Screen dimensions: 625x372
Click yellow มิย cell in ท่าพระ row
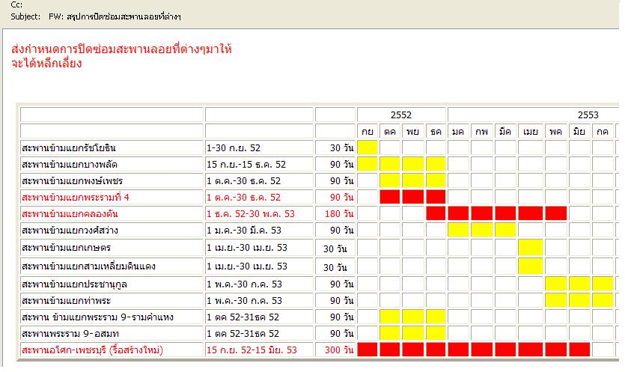579,300
